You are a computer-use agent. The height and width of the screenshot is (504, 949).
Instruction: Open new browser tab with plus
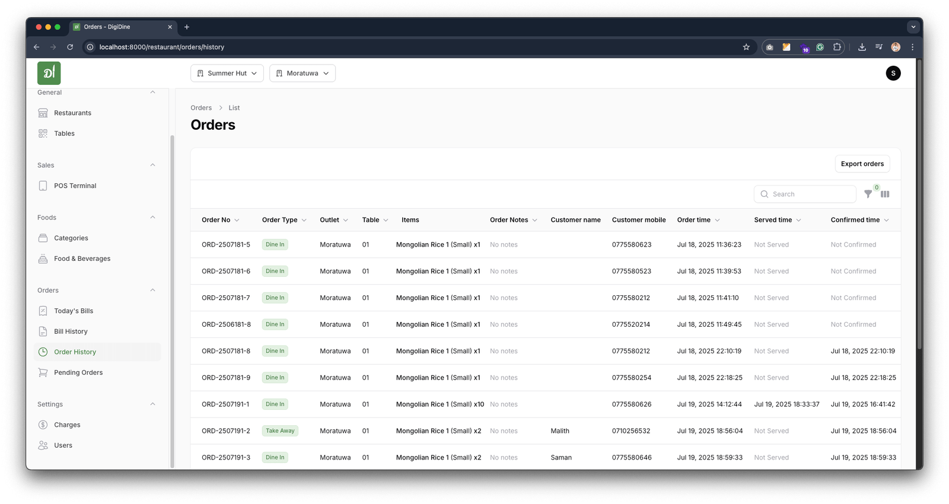(x=187, y=27)
